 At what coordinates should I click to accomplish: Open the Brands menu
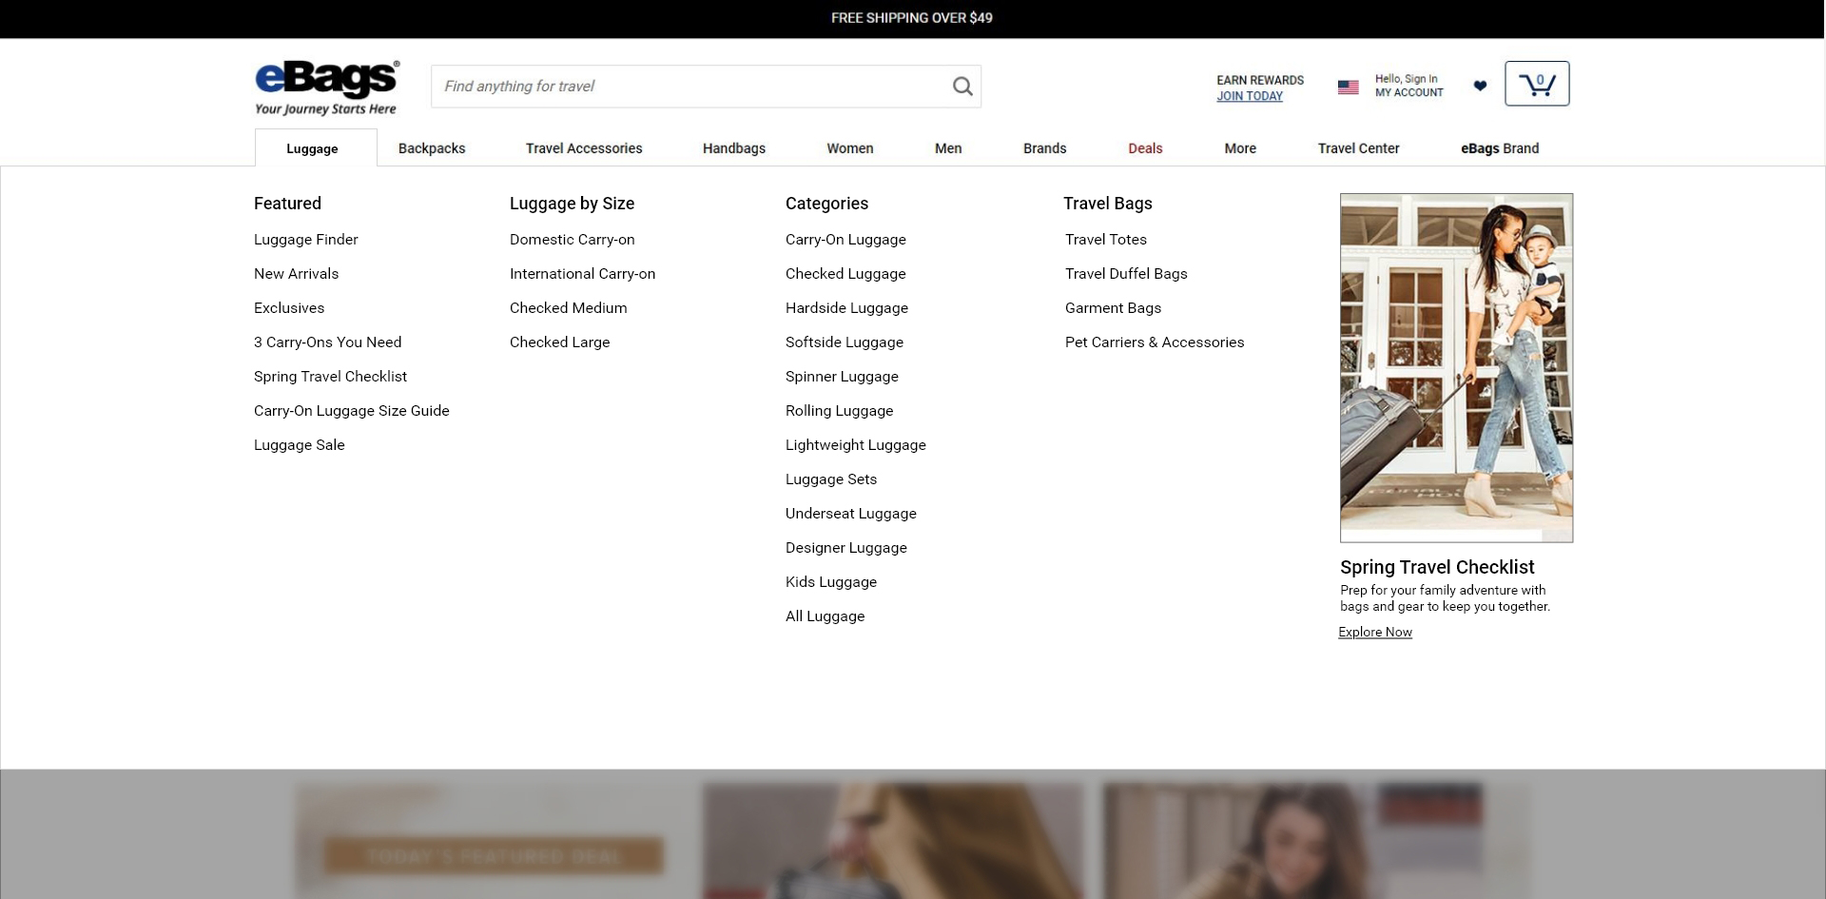[1045, 148]
